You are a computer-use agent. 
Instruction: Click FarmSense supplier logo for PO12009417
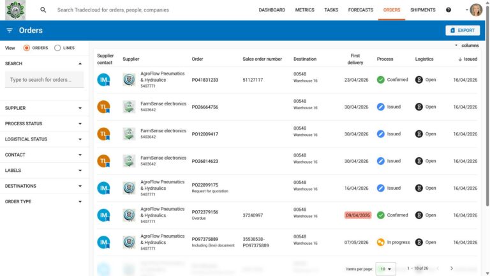point(129,134)
